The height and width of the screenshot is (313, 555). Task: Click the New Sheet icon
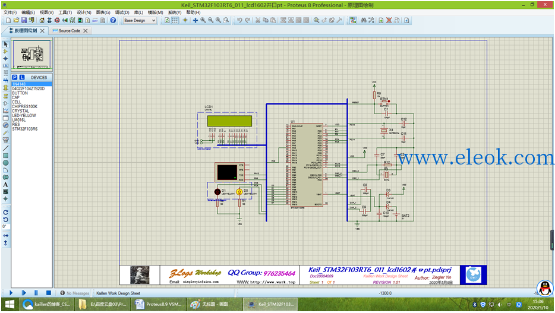(x=381, y=20)
